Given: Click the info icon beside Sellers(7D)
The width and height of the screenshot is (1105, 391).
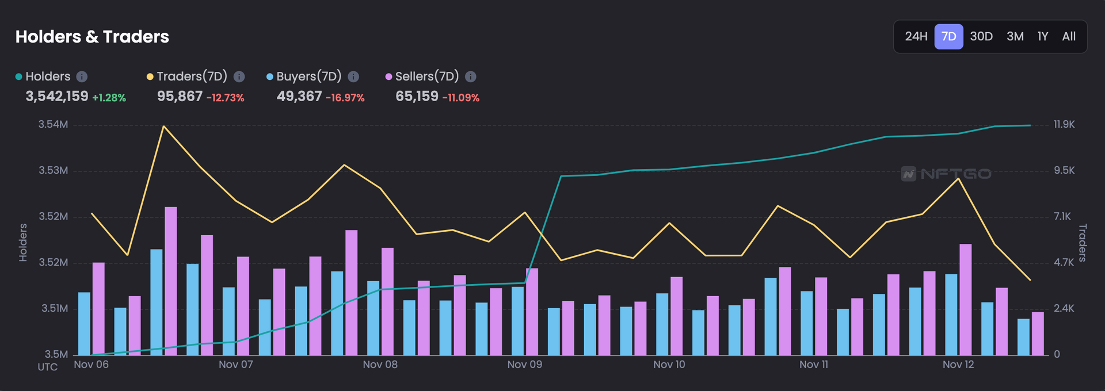Looking at the screenshot, I should (470, 76).
